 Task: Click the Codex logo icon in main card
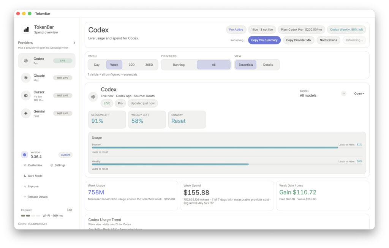pos(93,97)
